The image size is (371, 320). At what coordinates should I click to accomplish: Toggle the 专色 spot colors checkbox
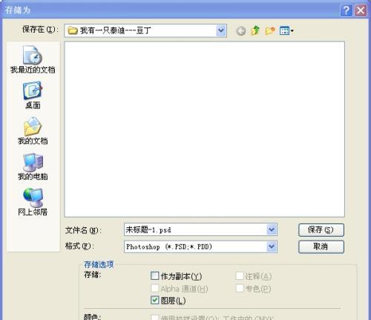(x=240, y=288)
